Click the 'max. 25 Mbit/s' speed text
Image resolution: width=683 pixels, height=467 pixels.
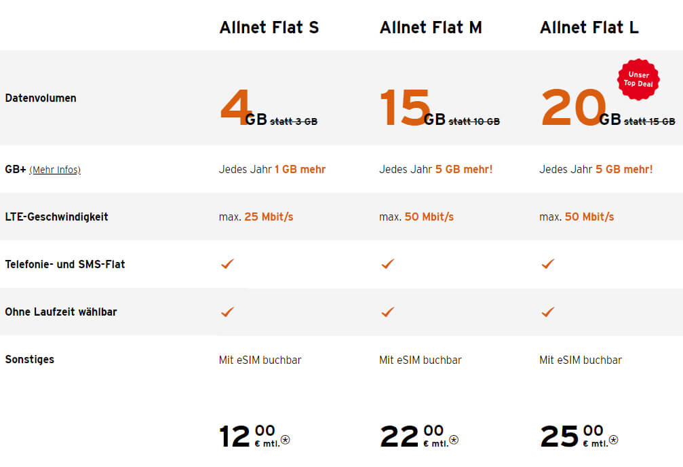pyautogui.click(x=256, y=217)
